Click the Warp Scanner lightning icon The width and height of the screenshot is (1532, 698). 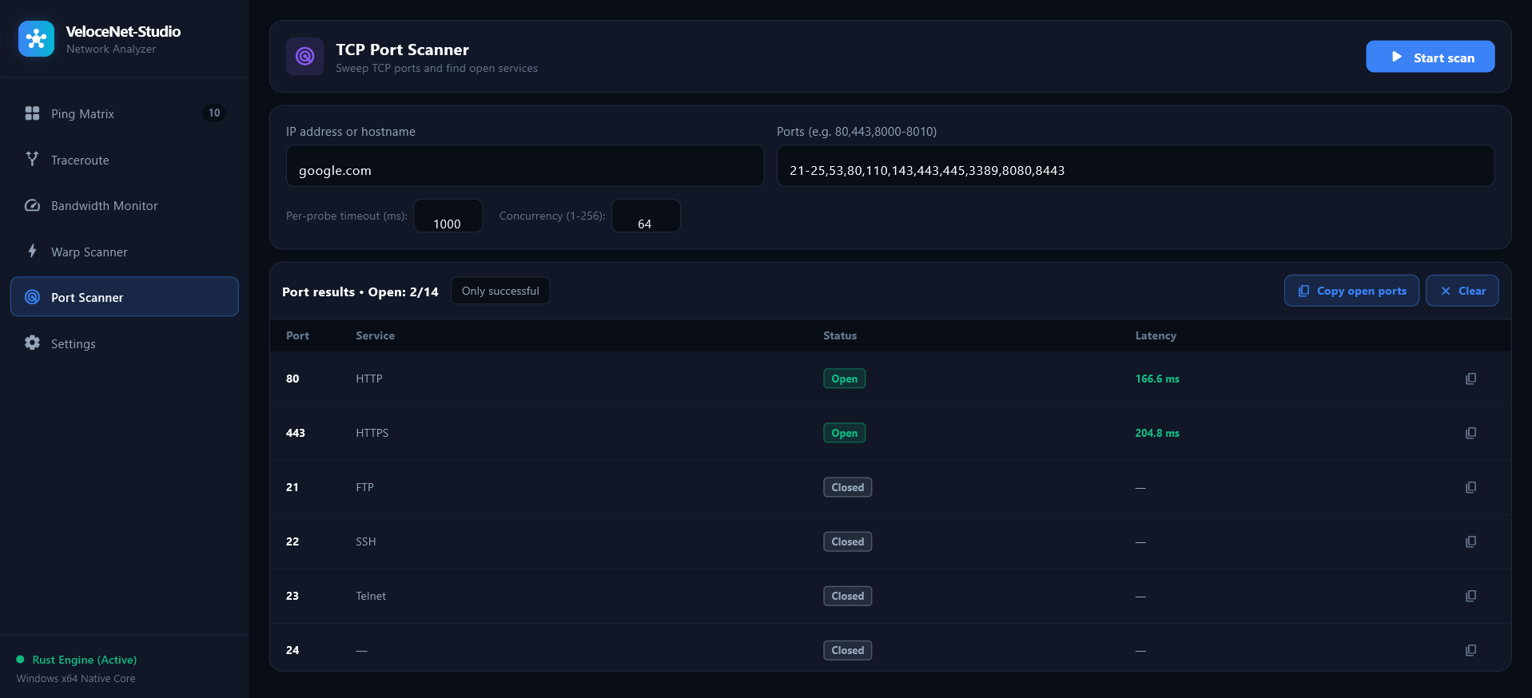(x=32, y=251)
